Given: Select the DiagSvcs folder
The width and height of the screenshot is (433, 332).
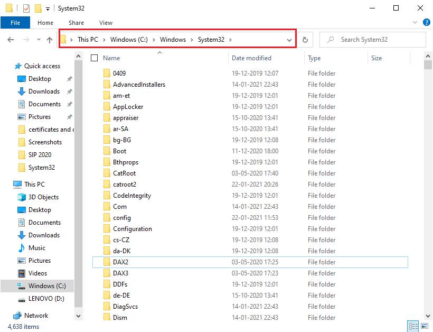Looking at the screenshot, I should tap(125, 307).
